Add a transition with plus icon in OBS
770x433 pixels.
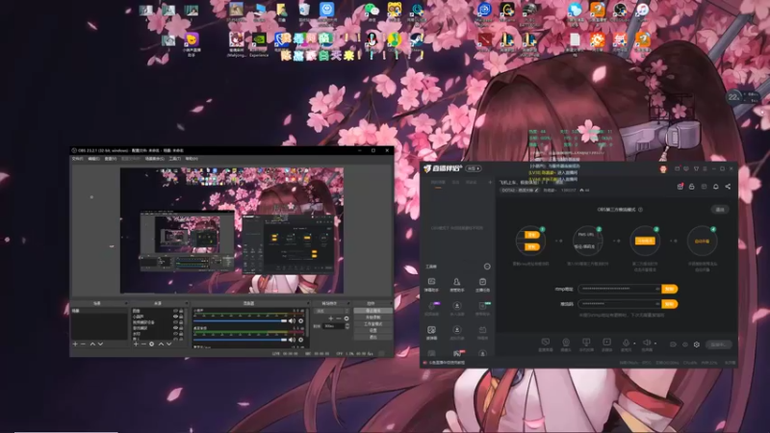pyautogui.click(x=331, y=318)
